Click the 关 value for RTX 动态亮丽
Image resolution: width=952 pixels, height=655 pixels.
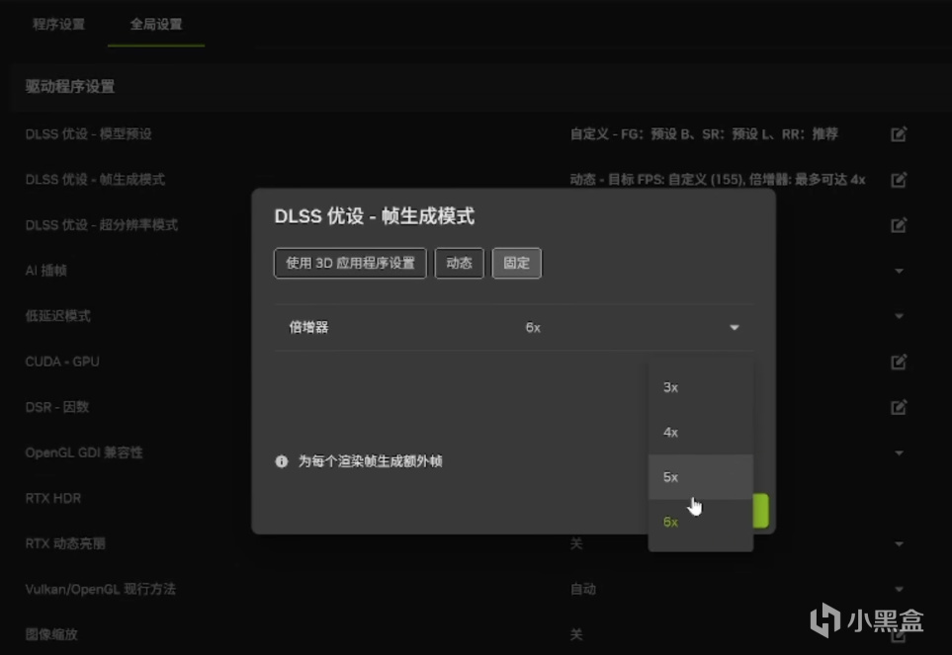tap(576, 543)
